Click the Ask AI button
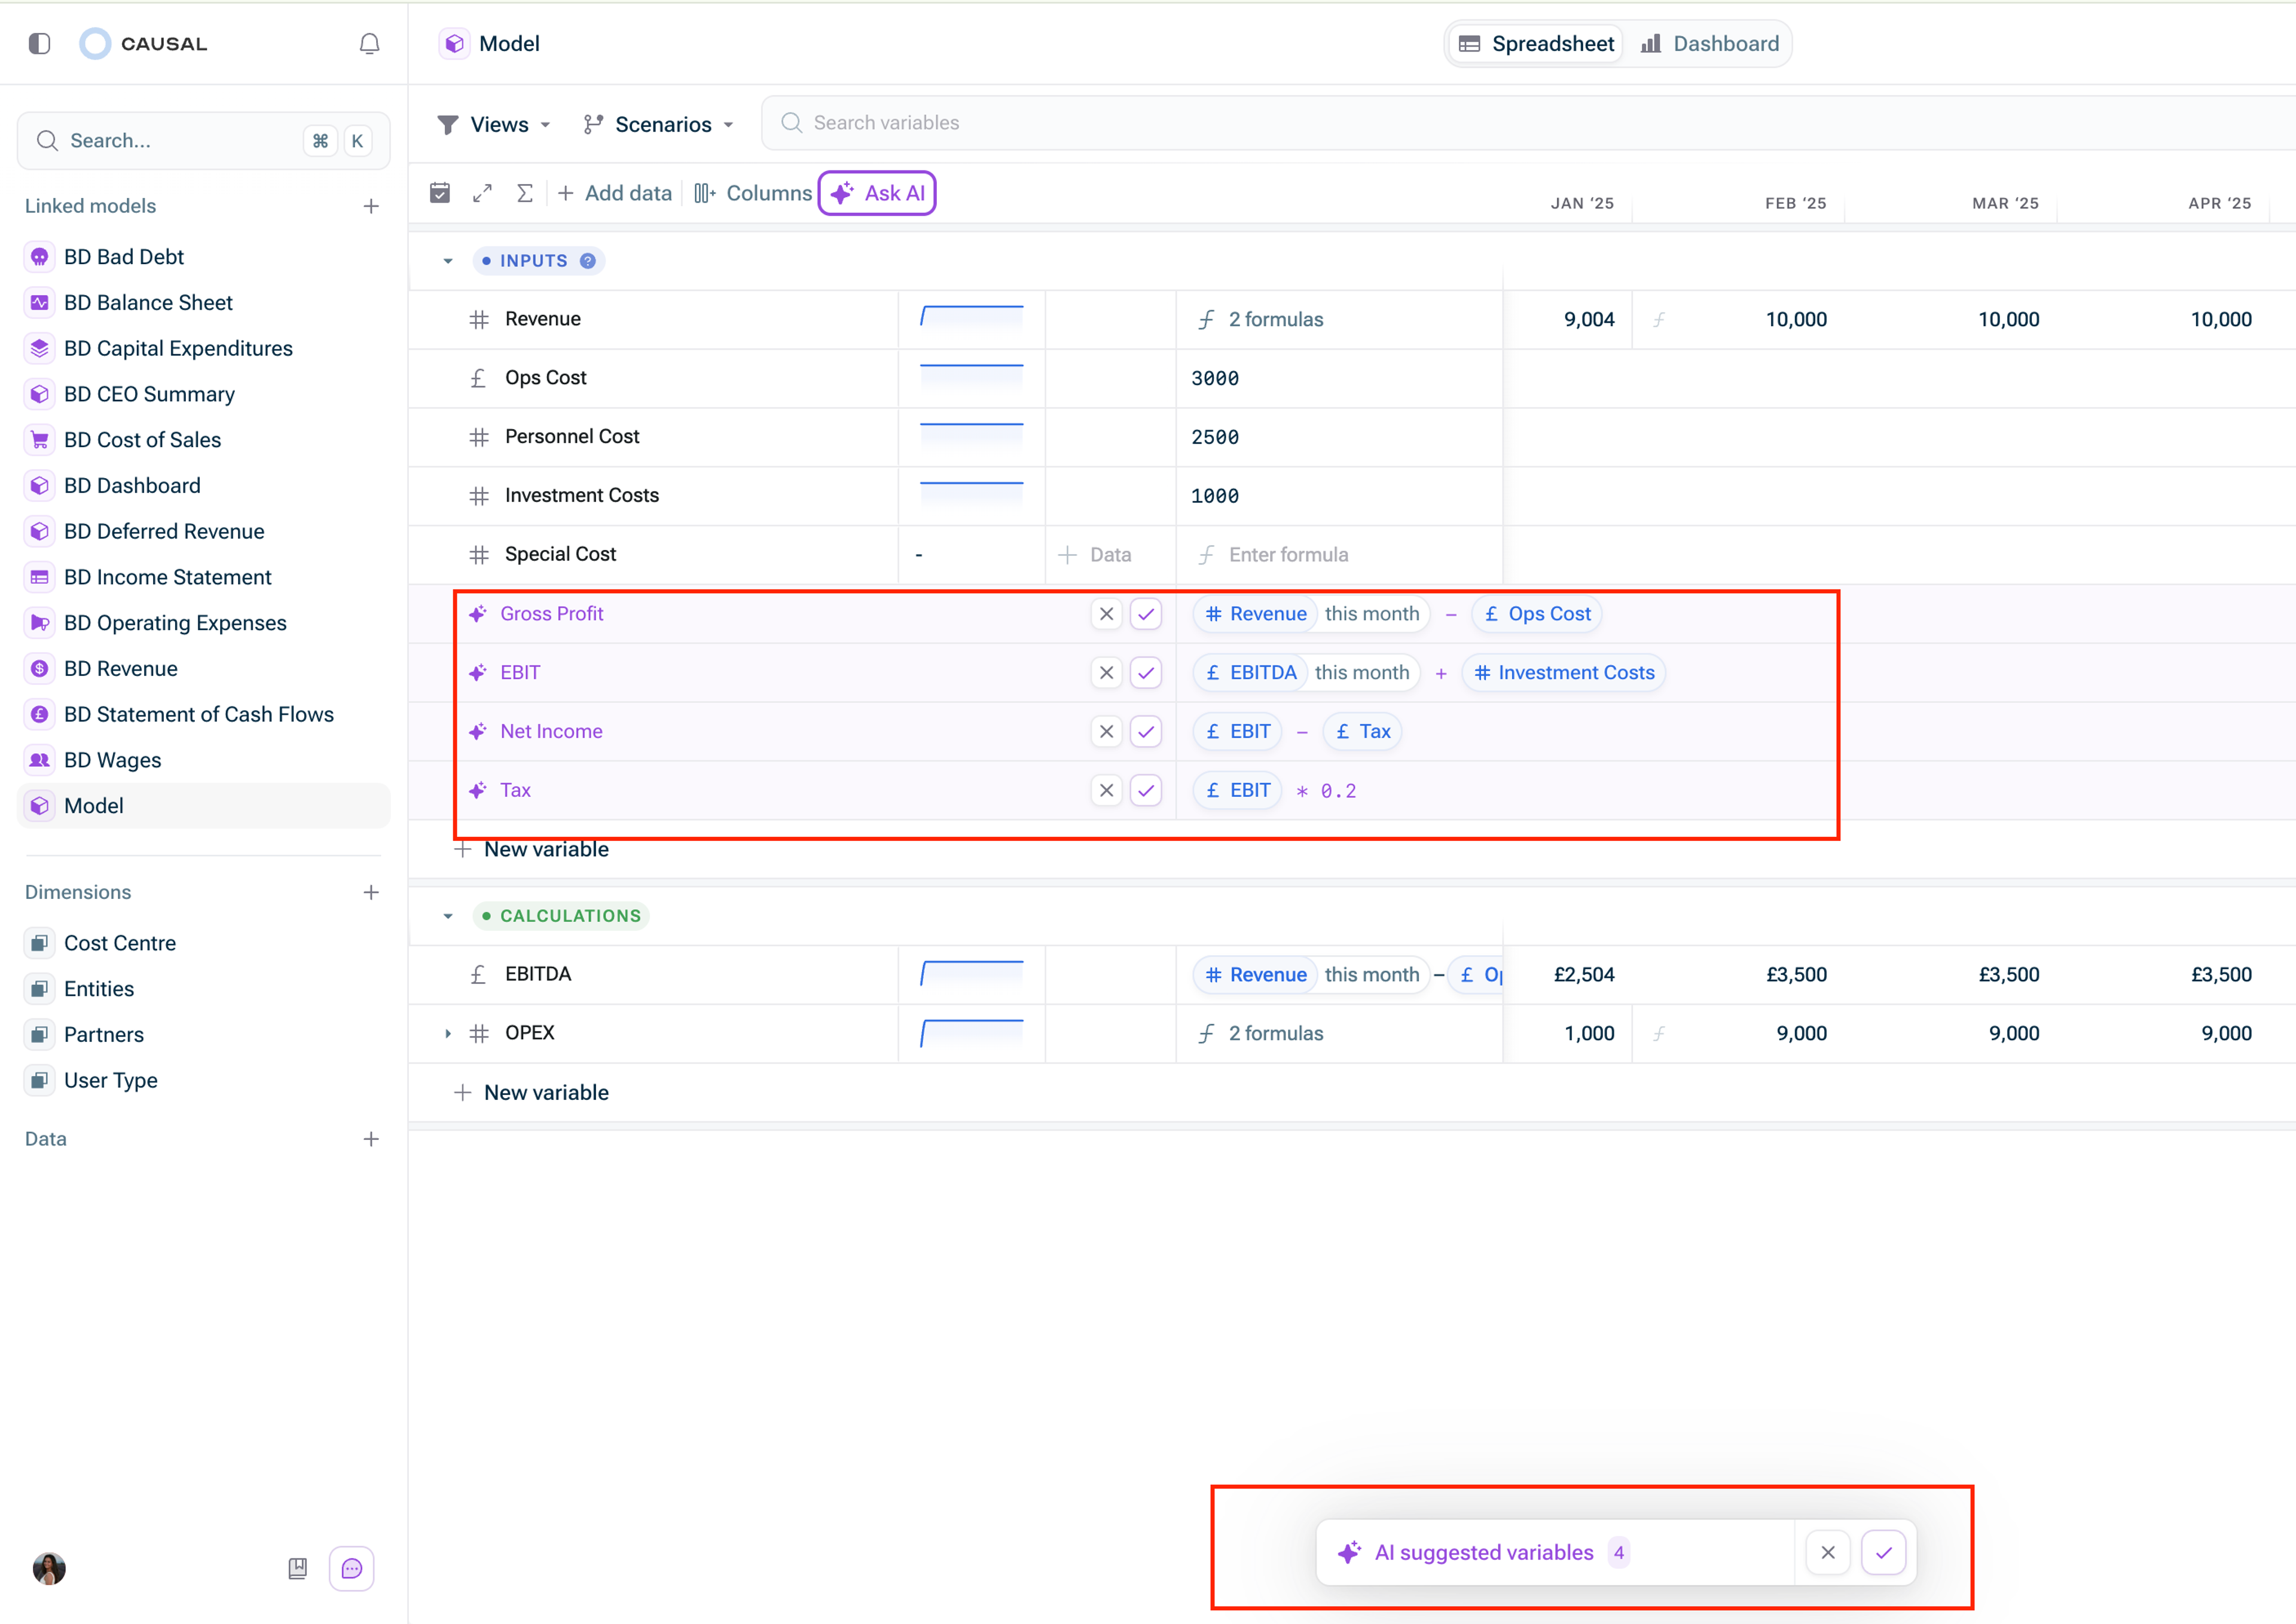Screen dimensions: 2296x1624 tap(877, 193)
